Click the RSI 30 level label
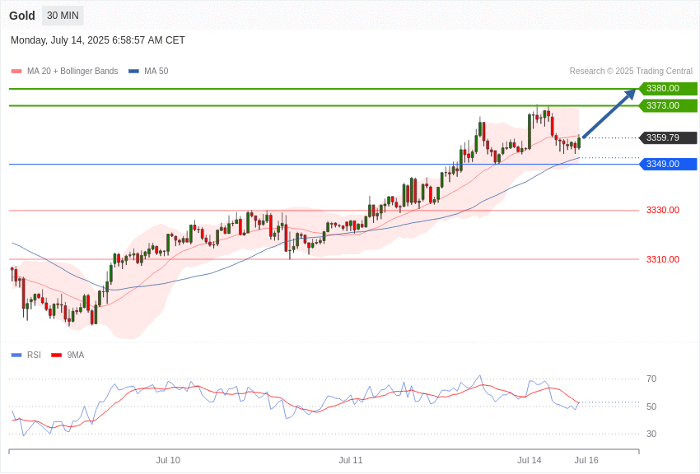The width and height of the screenshot is (700, 474). (x=651, y=434)
